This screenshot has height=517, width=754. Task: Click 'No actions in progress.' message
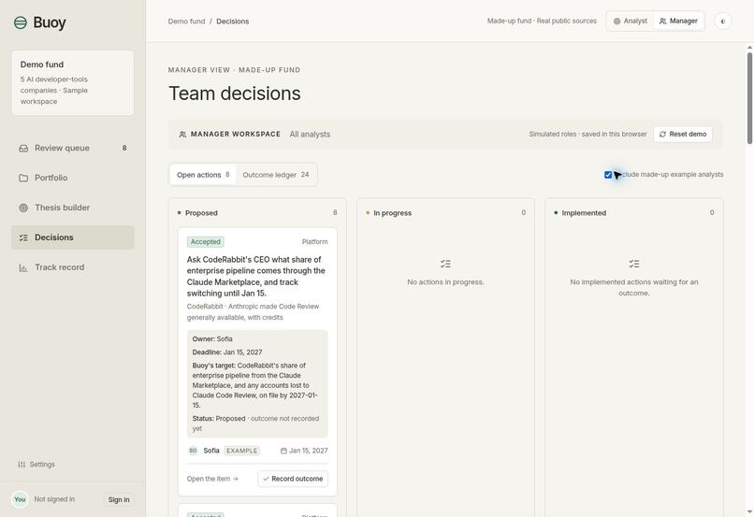[x=445, y=282]
